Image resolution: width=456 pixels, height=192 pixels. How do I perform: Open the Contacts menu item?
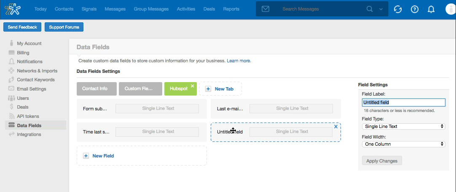coord(64,9)
